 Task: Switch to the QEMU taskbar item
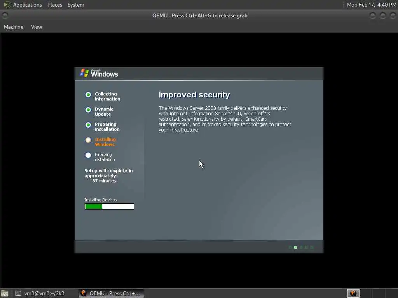[x=111, y=293]
